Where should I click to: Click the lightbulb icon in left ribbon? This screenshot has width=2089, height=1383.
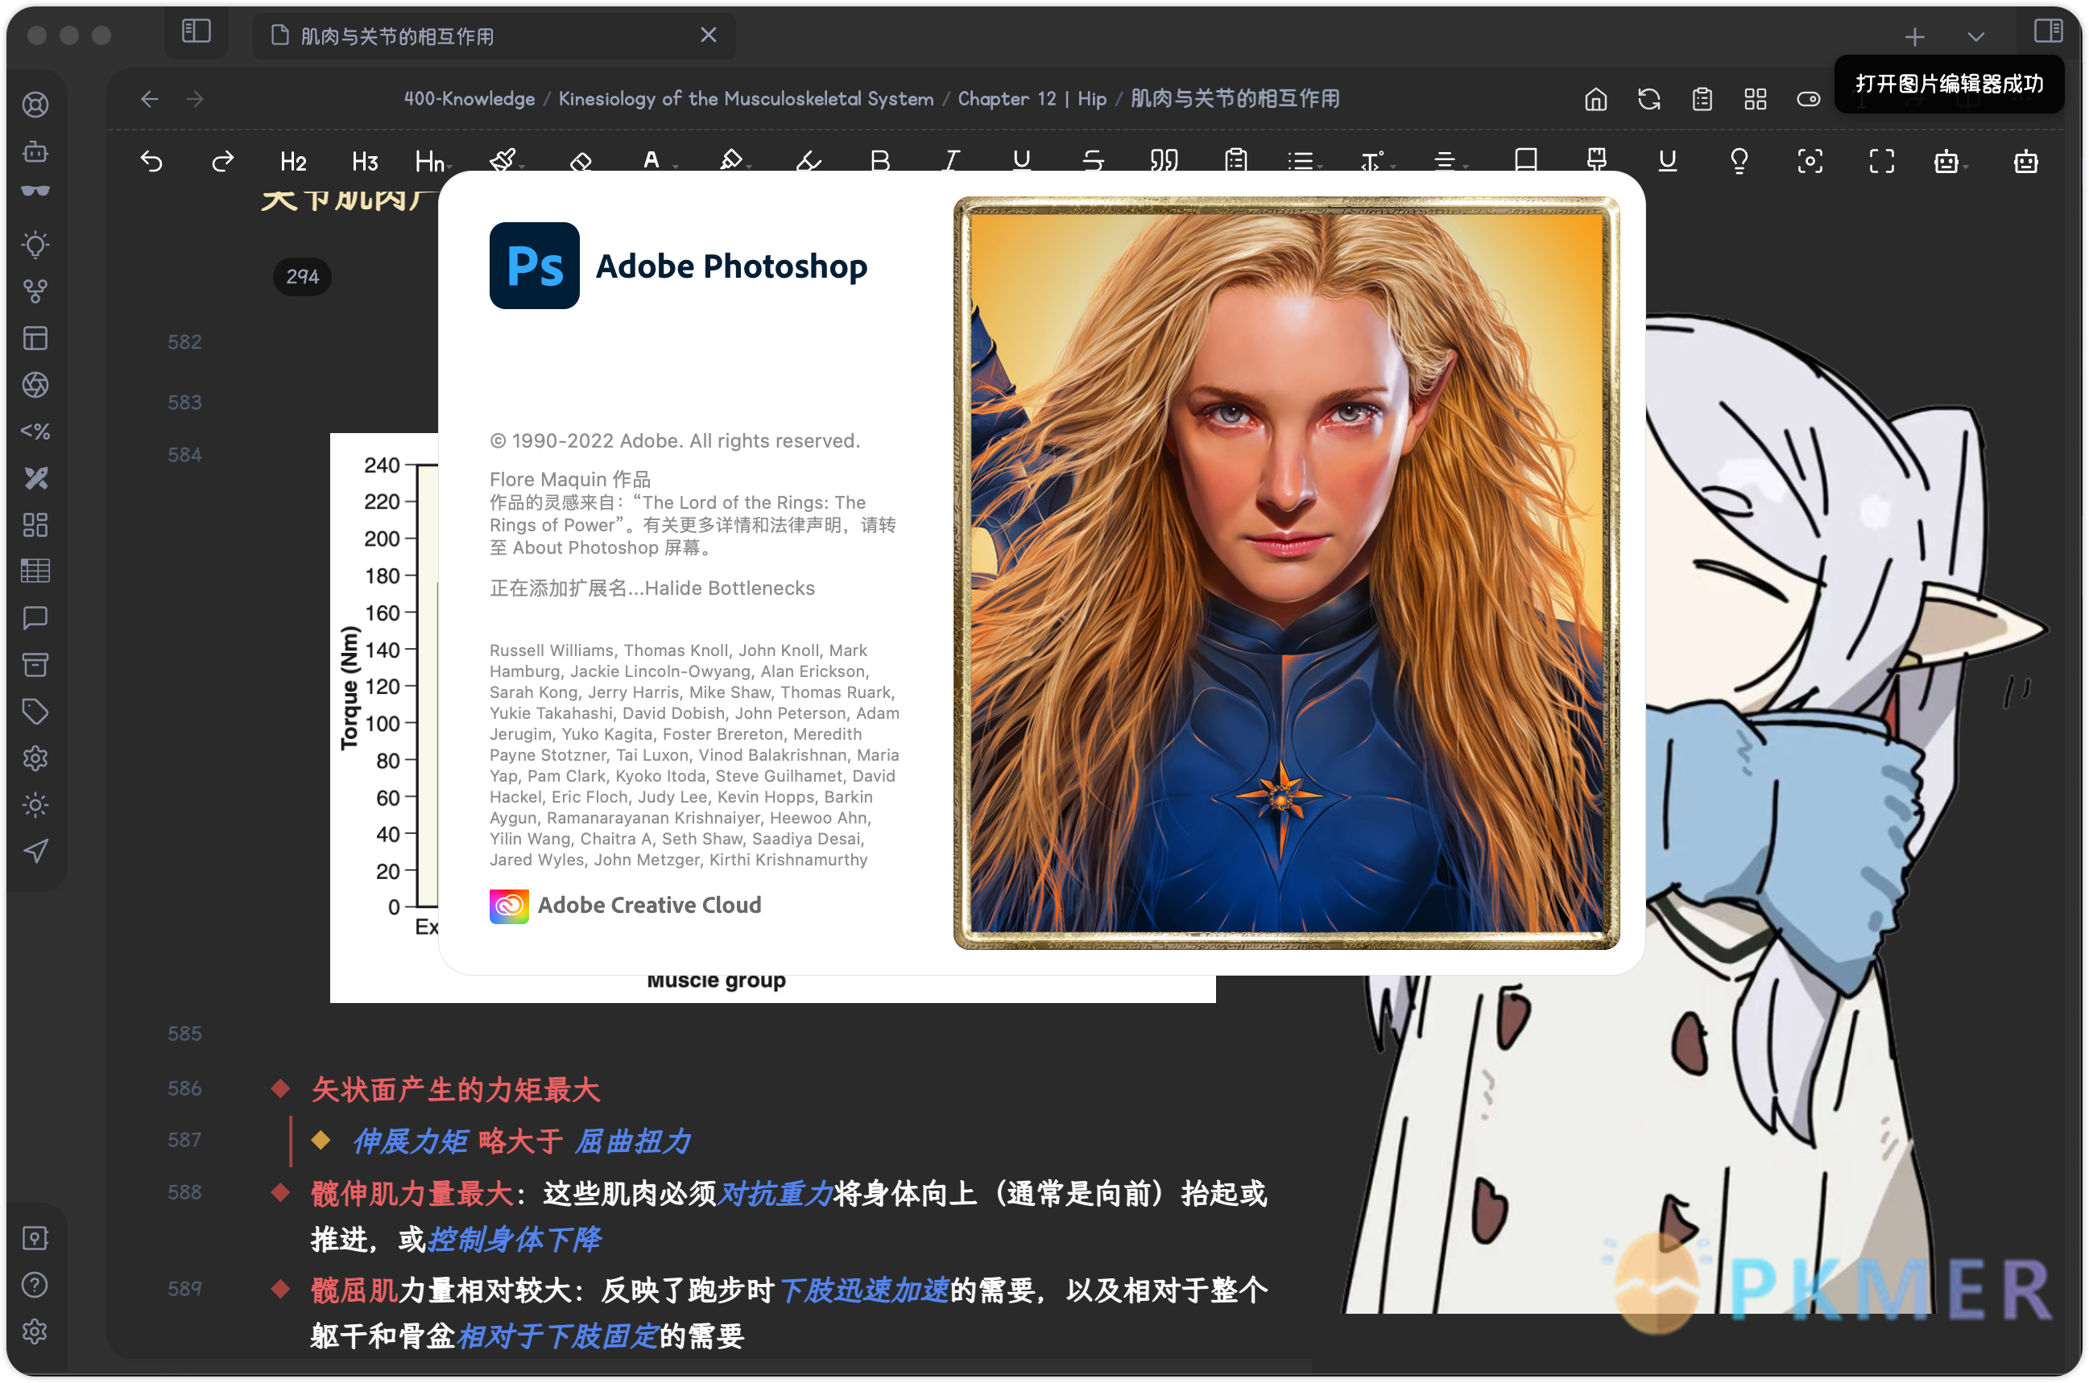(x=35, y=244)
